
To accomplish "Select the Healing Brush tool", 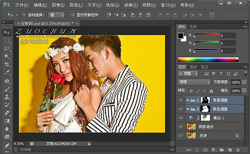I will pyautogui.click(x=7, y=81).
